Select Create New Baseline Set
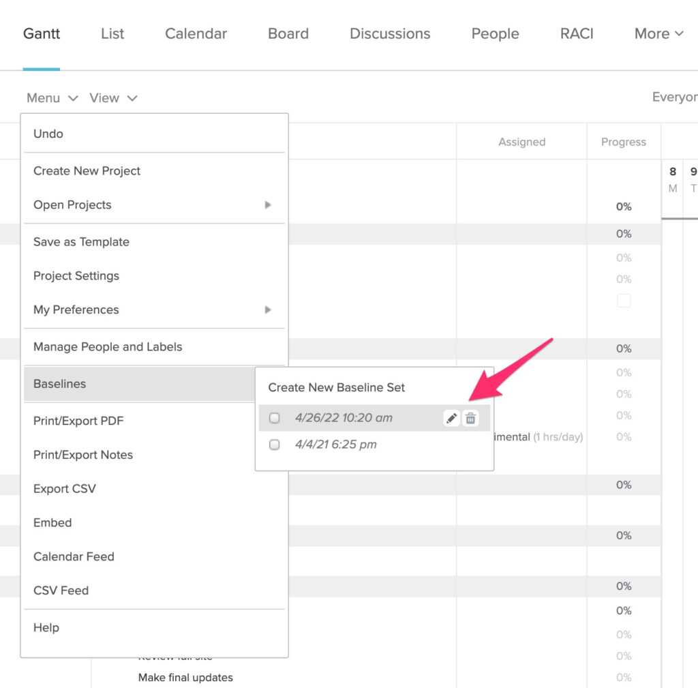Screen dimensions: 698x688 point(337,387)
